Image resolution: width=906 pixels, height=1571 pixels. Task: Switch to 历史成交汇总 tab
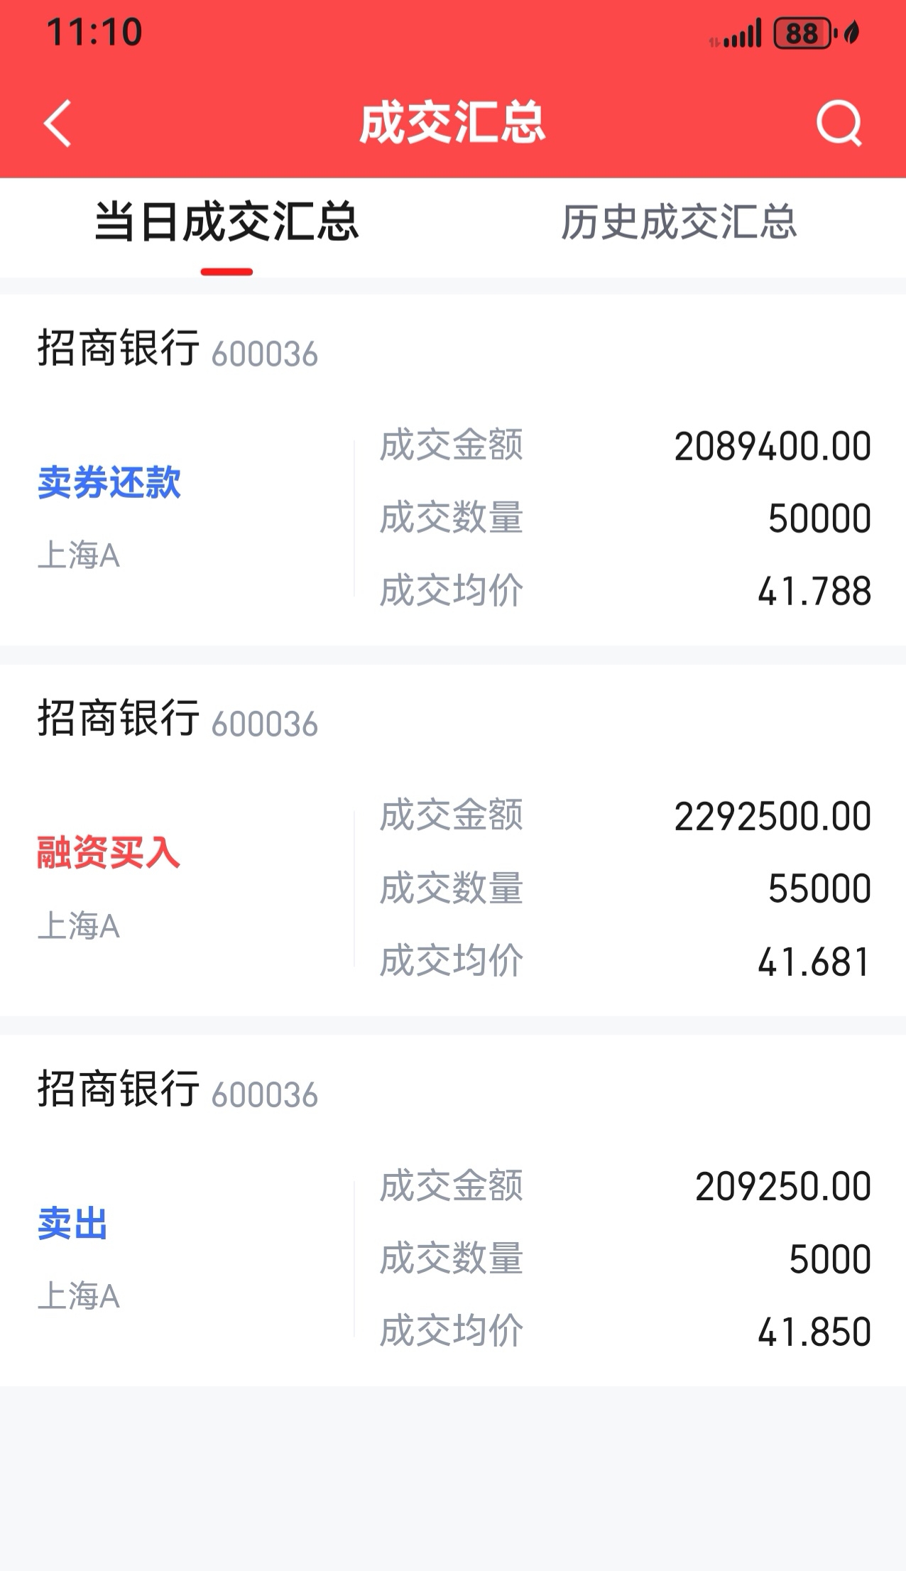[x=679, y=222]
